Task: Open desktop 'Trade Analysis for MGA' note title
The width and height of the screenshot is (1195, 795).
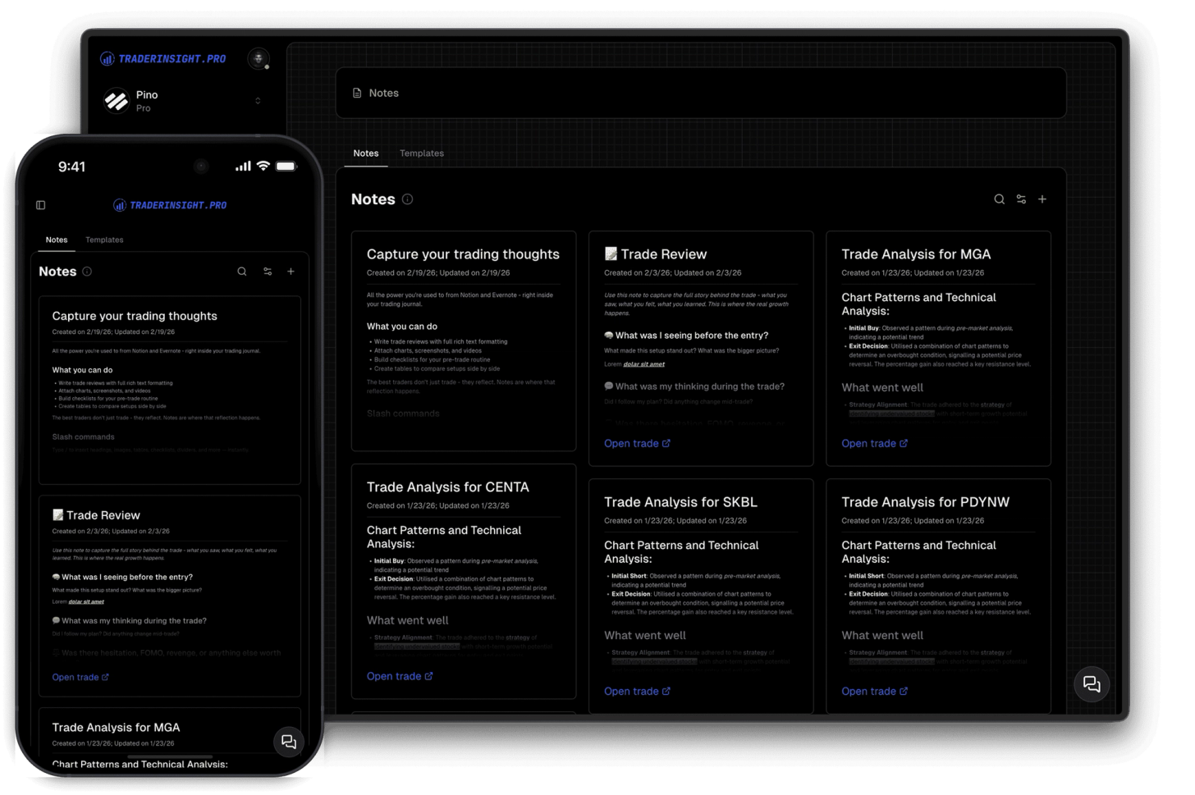Action: [916, 254]
